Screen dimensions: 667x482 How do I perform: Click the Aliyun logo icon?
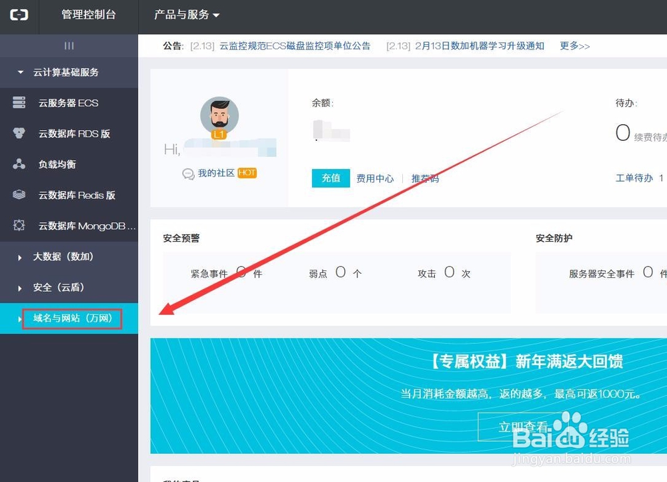coord(19,15)
